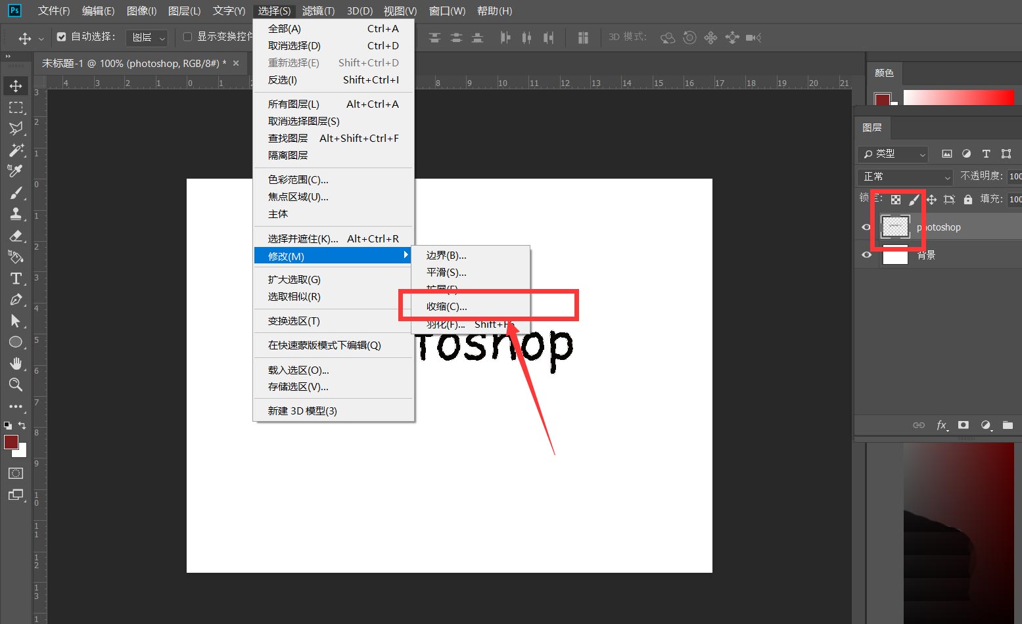Toggle lock all padlock icon

[x=967, y=199]
